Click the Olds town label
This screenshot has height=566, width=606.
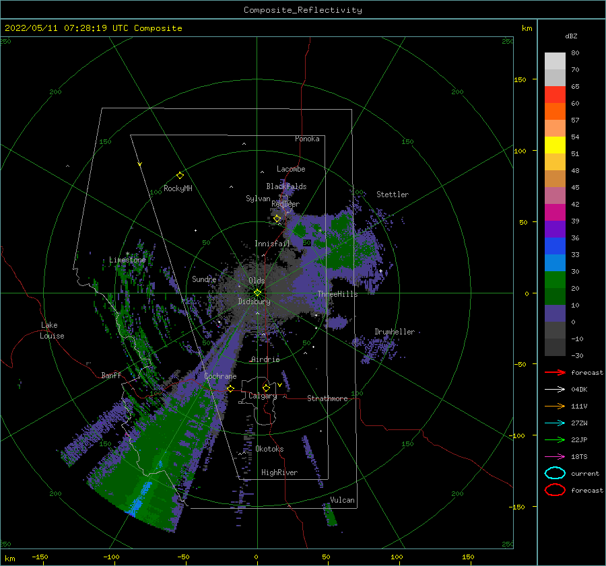click(x=257, y=281)
